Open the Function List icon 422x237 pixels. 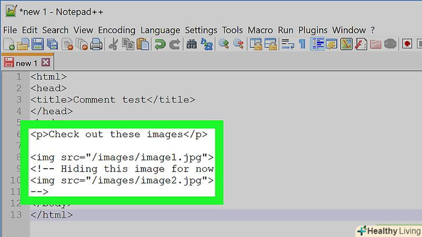pos(361,44)
